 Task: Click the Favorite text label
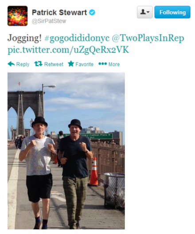(x=85, y=64)
